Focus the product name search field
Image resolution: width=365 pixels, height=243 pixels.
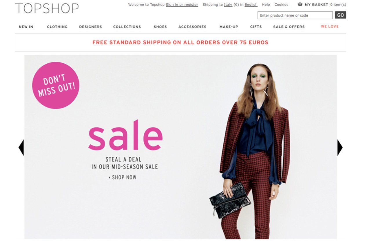(x=295, y=15)
